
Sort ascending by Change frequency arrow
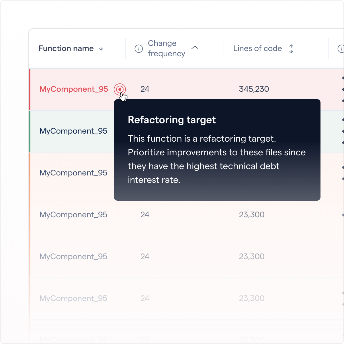coord(195,49)
